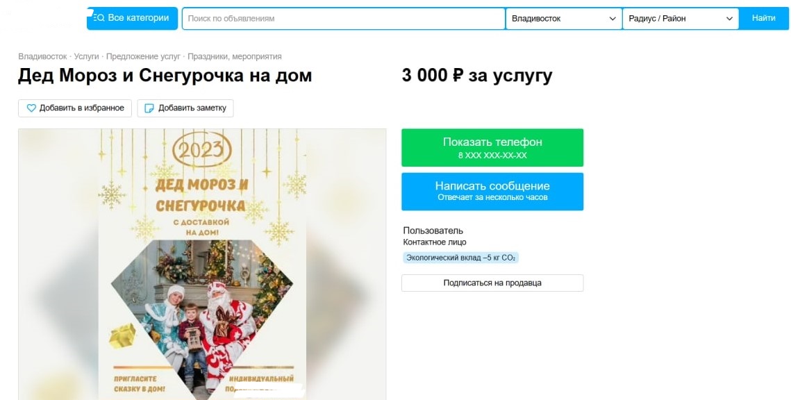Click the search-list icon in Все категории
Screen dimensions: 791x400
[99, 18]
